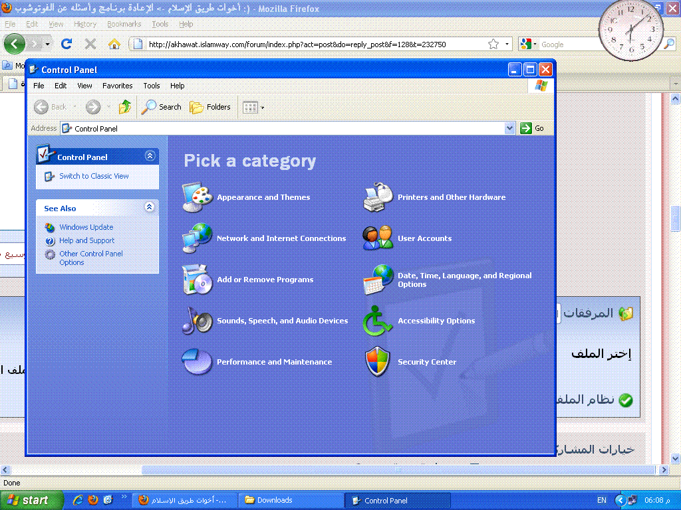Click the green Go button
Viewport: 681px width, 510px height.
(532, 128)
